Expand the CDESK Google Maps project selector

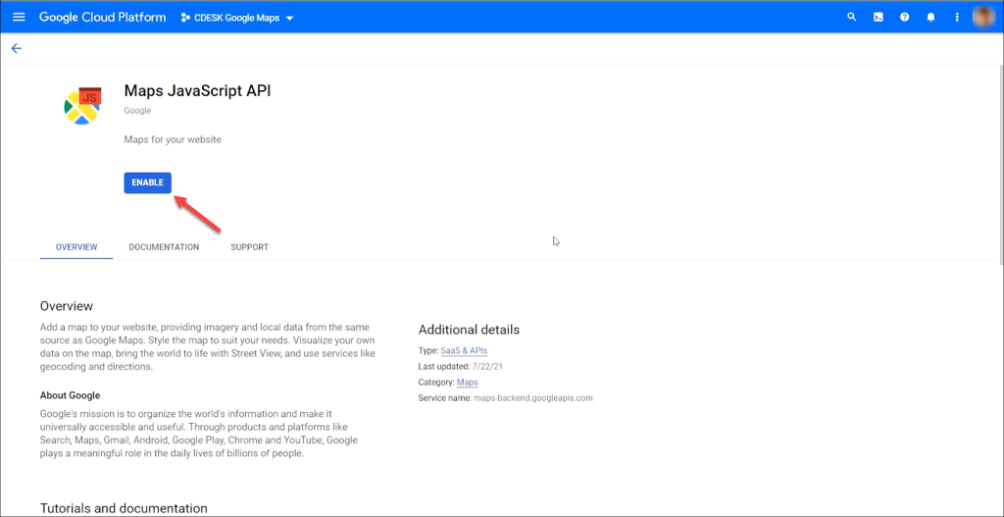click(237, 18)
